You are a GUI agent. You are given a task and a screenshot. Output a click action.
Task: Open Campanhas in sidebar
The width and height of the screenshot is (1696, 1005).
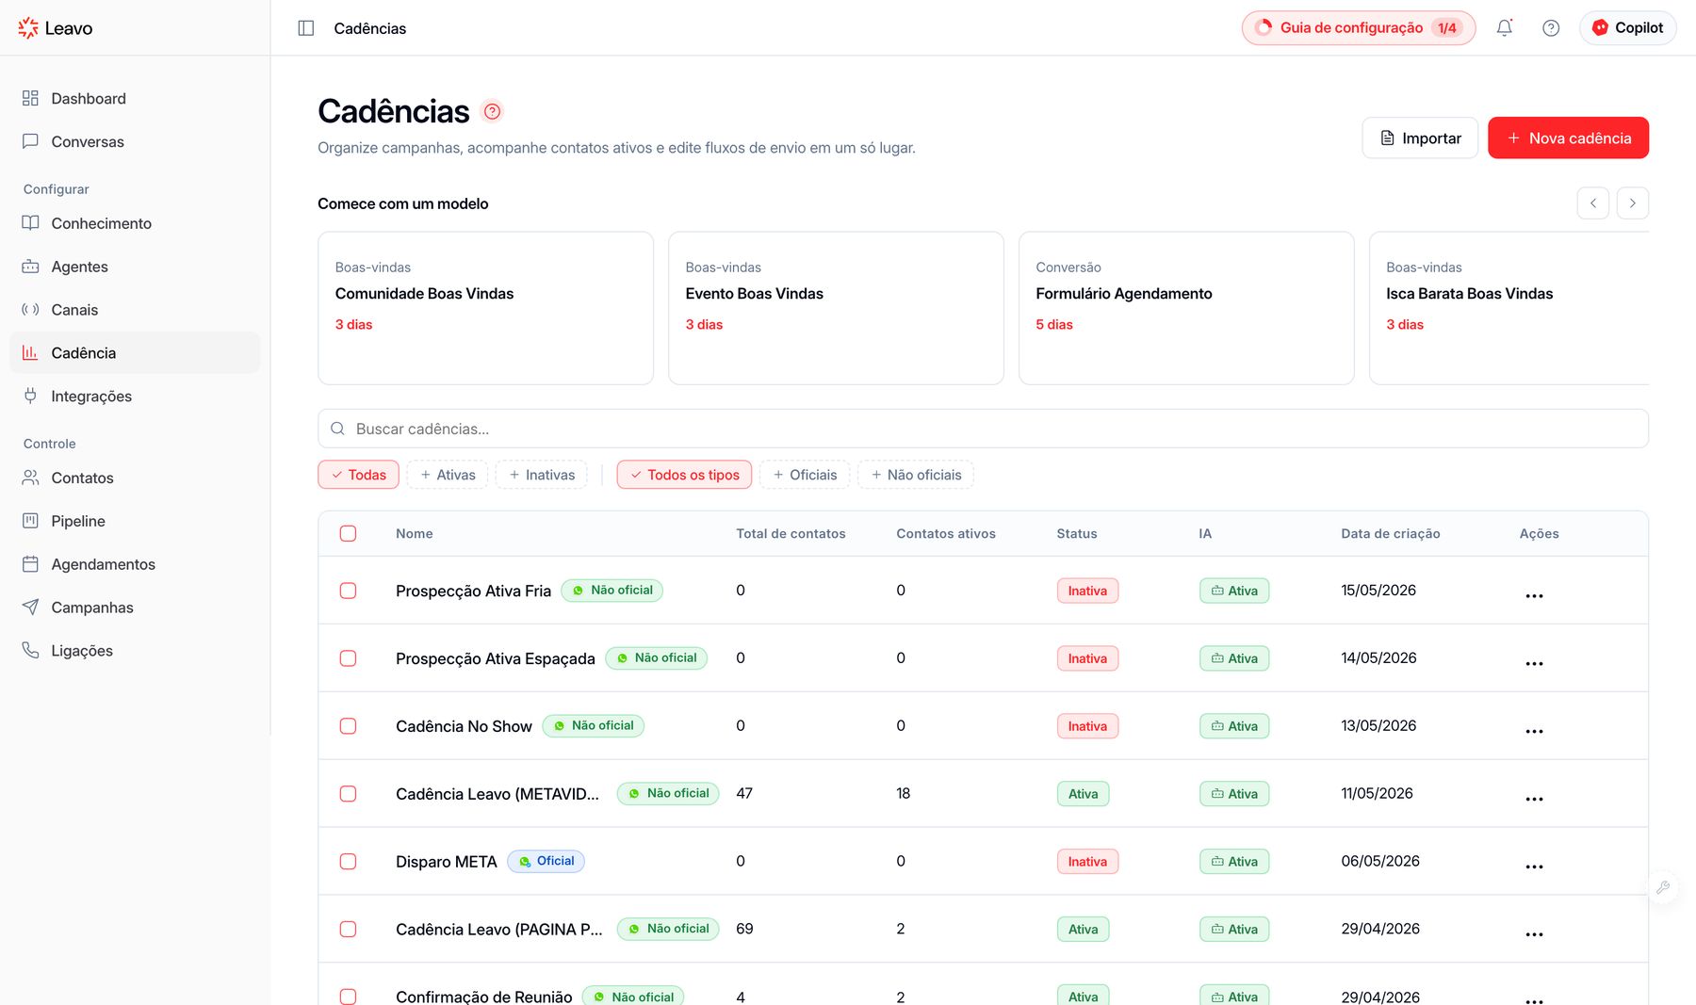(135, 608)
